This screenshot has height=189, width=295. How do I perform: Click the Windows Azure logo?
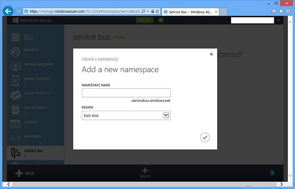tap(32, 20)
